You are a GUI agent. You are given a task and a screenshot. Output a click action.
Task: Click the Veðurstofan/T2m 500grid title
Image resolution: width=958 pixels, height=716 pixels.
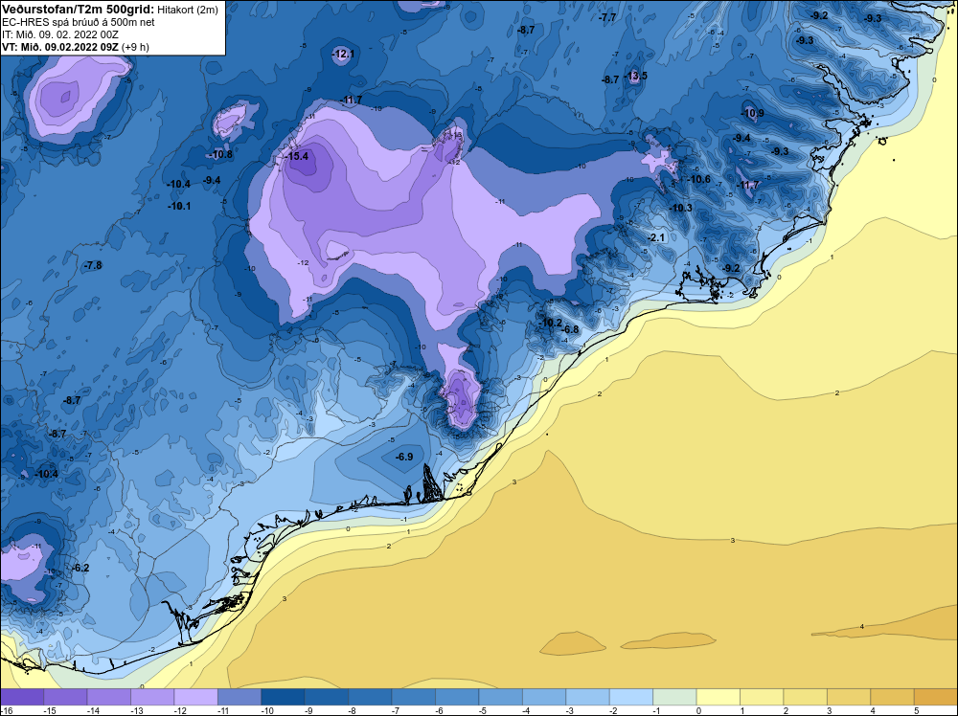click(x=78, y=9)
